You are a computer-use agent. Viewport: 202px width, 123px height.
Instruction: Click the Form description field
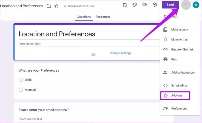[89, 44]
